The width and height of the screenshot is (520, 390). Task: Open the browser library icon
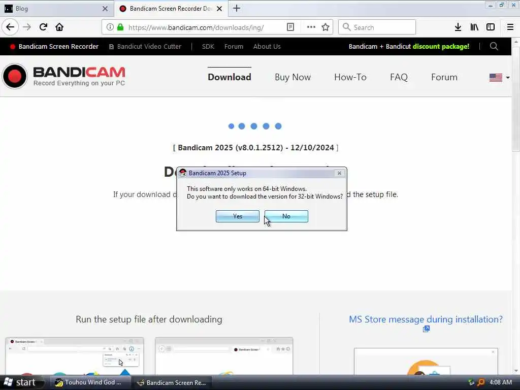(x=474, y=27)
